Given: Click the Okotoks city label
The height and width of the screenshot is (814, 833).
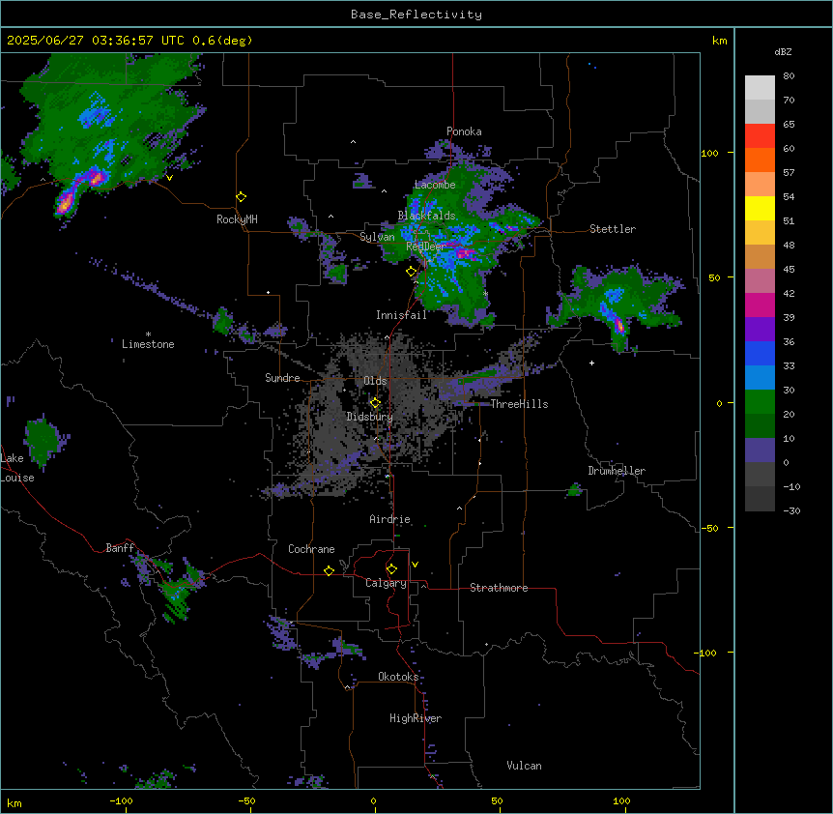Looking at the screenshot, I should (x=398, y=677).
